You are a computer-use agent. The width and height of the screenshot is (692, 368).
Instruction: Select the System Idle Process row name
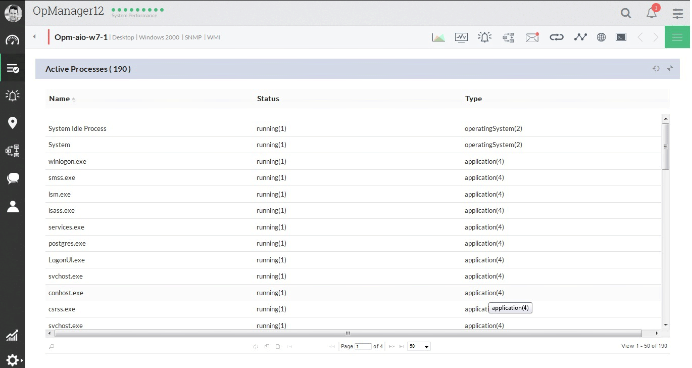77,128
